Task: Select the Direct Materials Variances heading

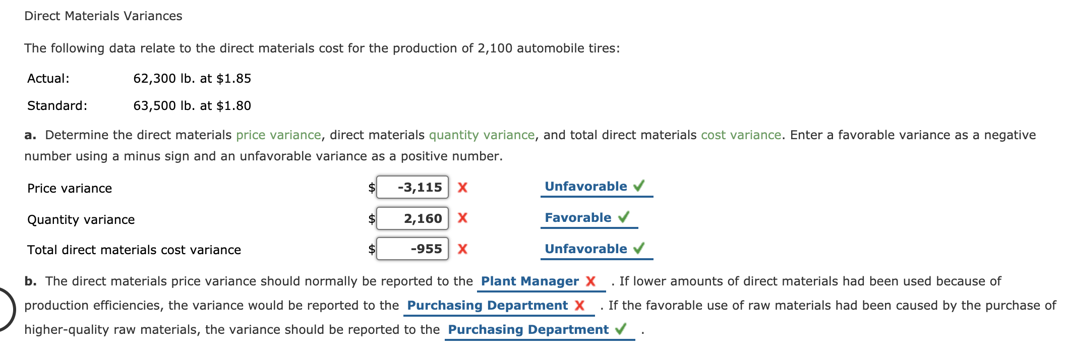Action: click(x=103, y=16)
